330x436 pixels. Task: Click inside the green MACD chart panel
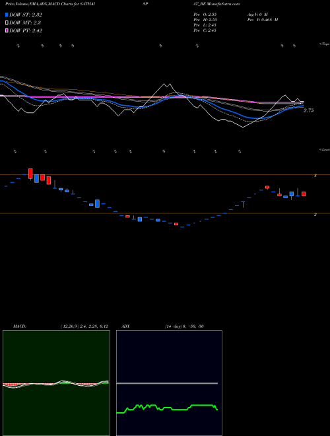[56, 383]
